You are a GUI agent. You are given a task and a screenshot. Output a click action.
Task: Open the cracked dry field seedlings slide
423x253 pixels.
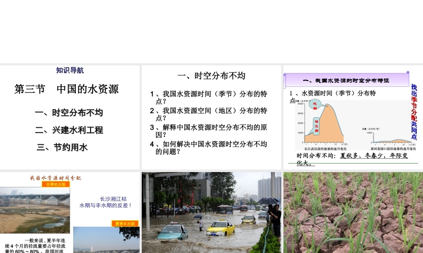(353, 213)
